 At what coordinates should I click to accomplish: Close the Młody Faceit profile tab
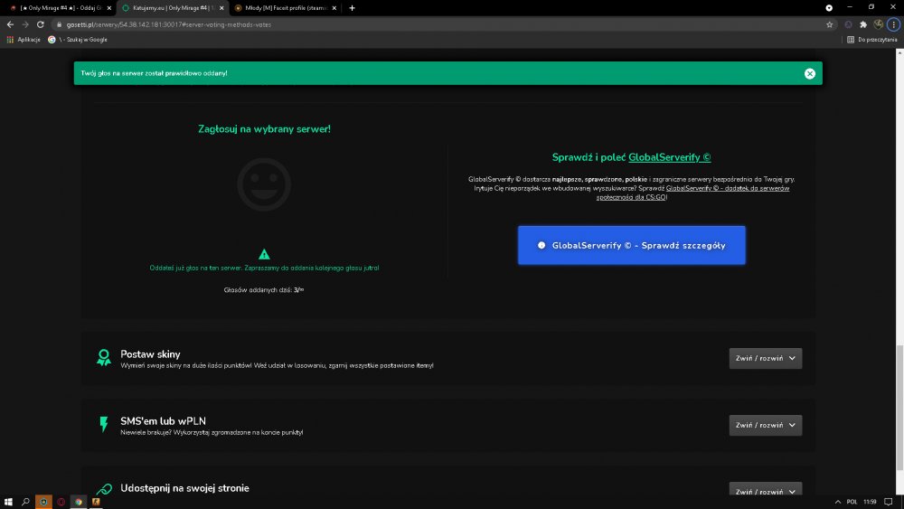coord(334,8)
